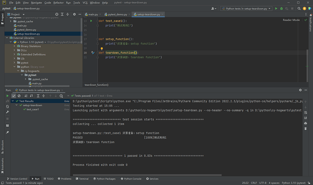Open the File menu
313x185 pixels.
coord(11,3)
